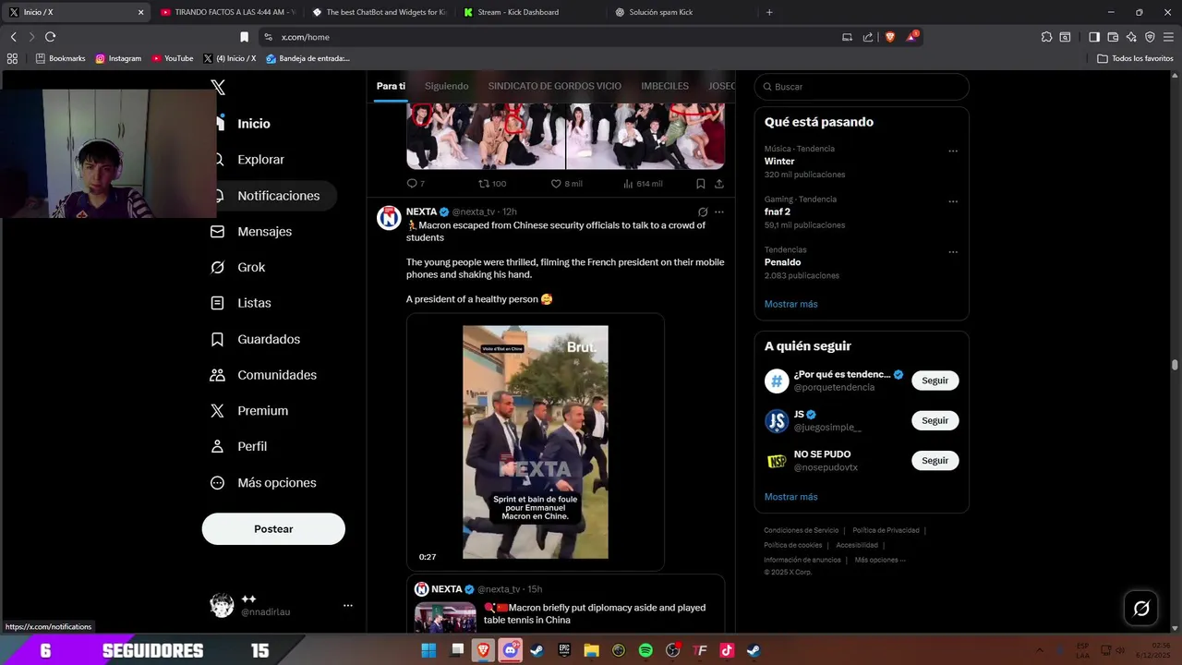
Task: Click repost icon showing 100 reposts
Action: (x=491, y=184)
